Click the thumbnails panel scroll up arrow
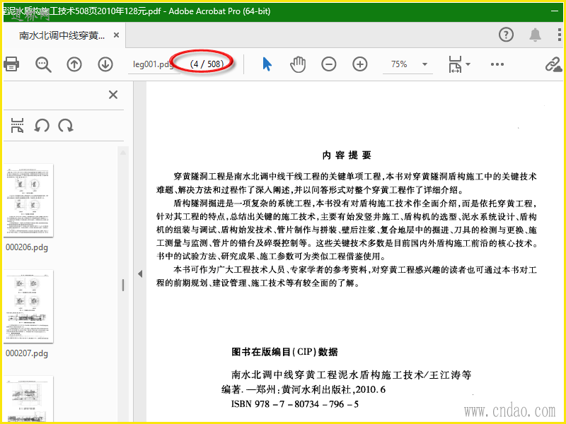The image size is (566, 424). point(123,153)
